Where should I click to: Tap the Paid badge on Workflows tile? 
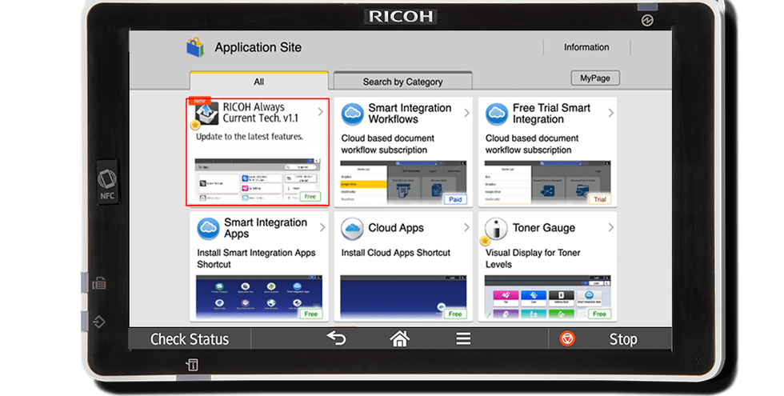click(454, 198)
